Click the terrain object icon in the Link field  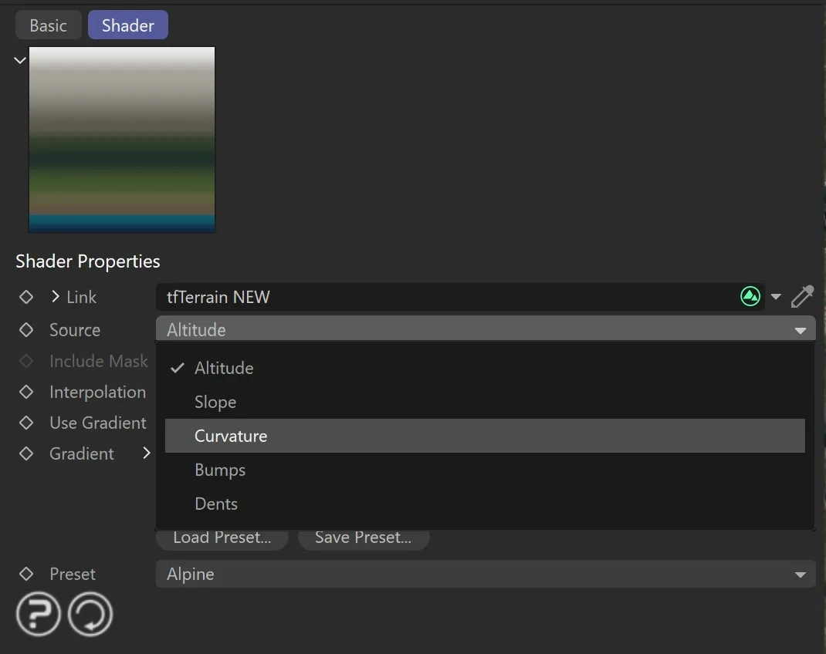point(750,296)
